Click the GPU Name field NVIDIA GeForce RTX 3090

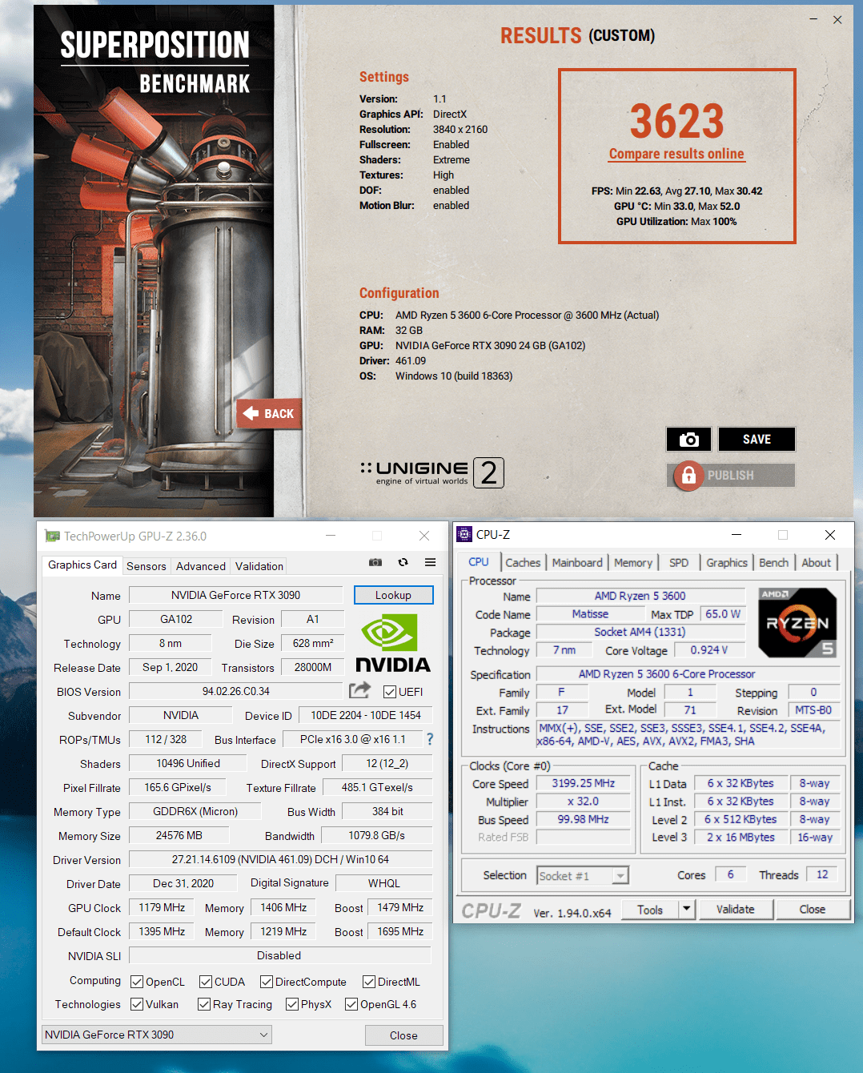pyautogui.click(x=236, y=595)
